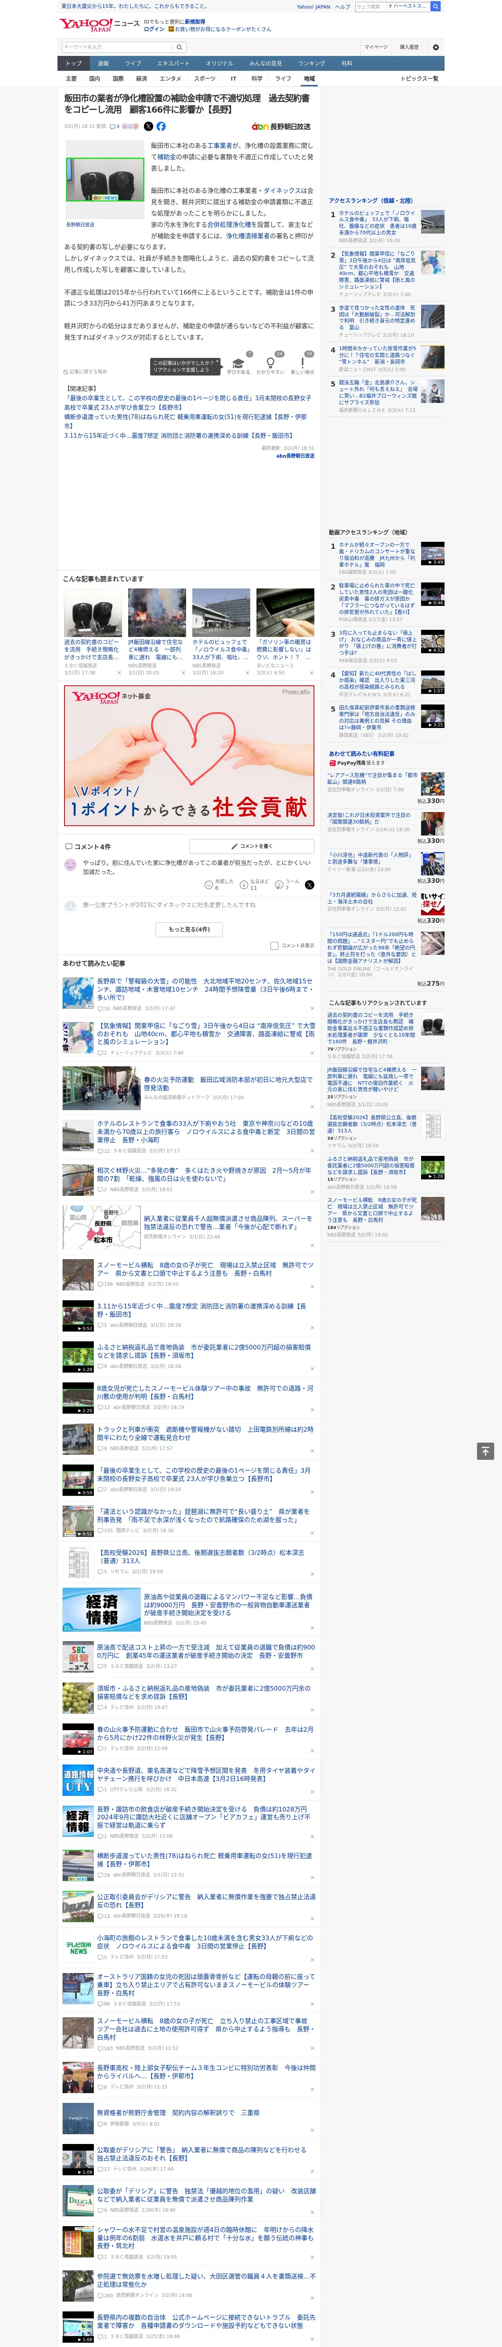The image size is (502, 2347).
Task: Select the 国内 category
Action: tap(95, 78)
